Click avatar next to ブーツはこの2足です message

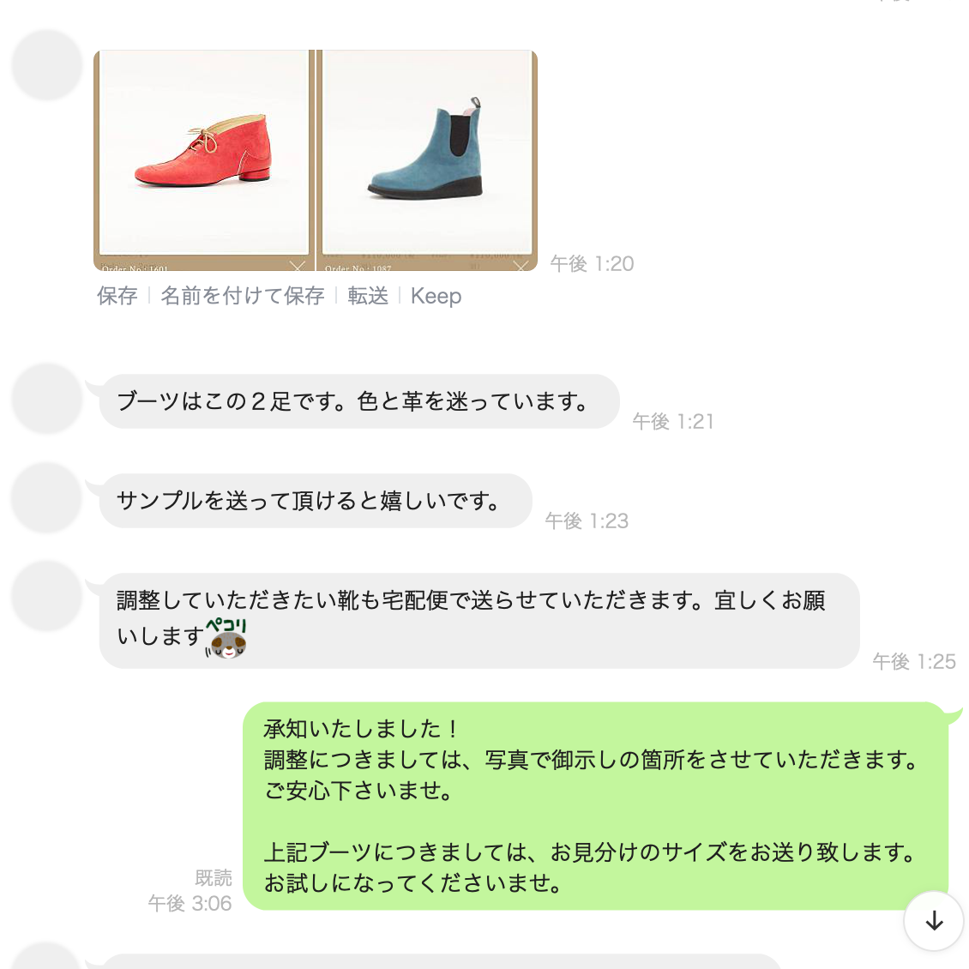[x=47, y=399]
